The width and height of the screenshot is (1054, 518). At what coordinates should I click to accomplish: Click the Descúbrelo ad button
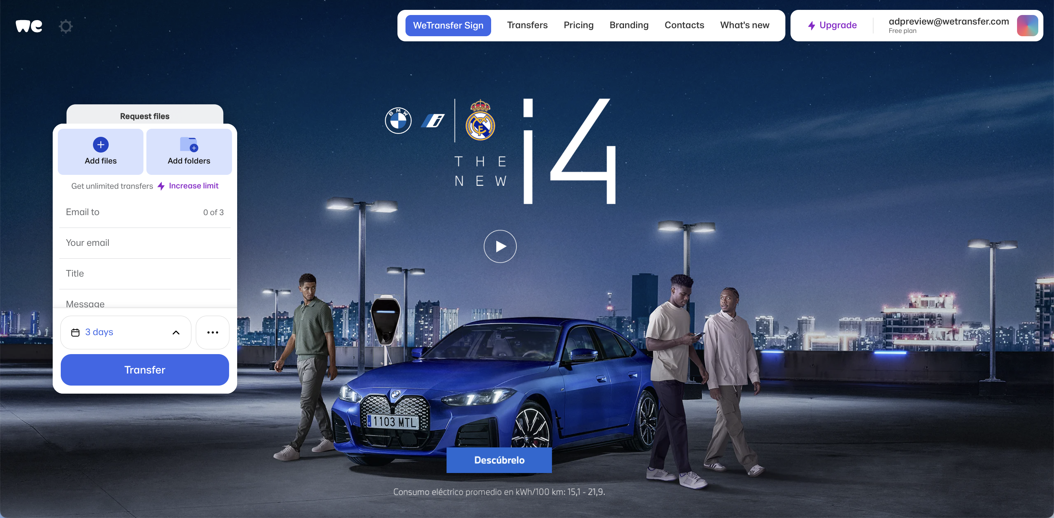click(499, 460)
